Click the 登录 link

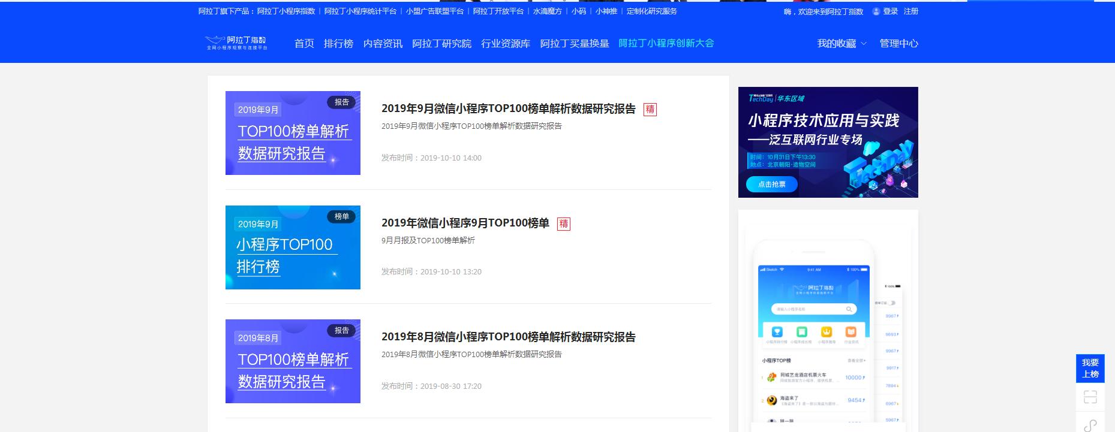pyautogui.click(x=891, y=11)
